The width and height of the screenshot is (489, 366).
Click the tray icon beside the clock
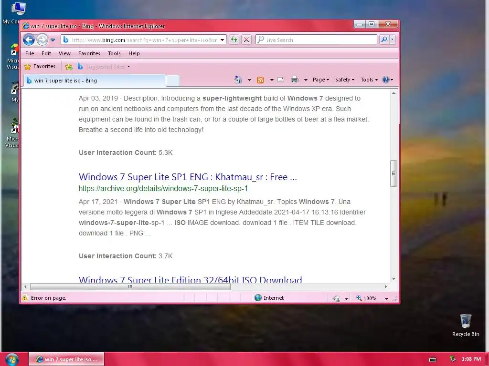(x=453, y=359)
